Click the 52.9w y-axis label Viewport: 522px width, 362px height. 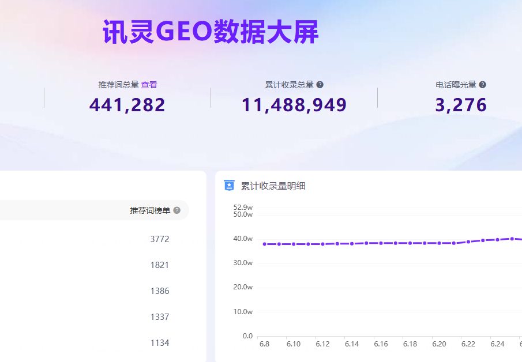tap(243, 208)
